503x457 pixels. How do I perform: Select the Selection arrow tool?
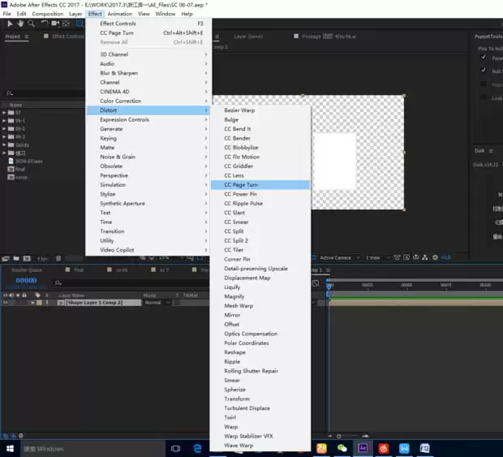tap(10, 24)
